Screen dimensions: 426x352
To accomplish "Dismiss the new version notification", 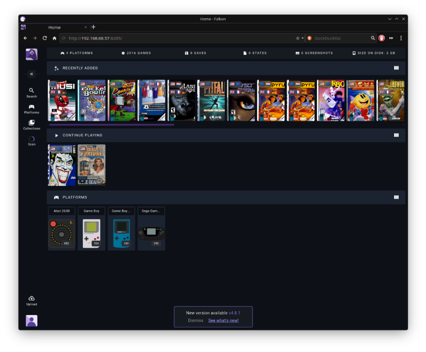I will tap(196, 320).
